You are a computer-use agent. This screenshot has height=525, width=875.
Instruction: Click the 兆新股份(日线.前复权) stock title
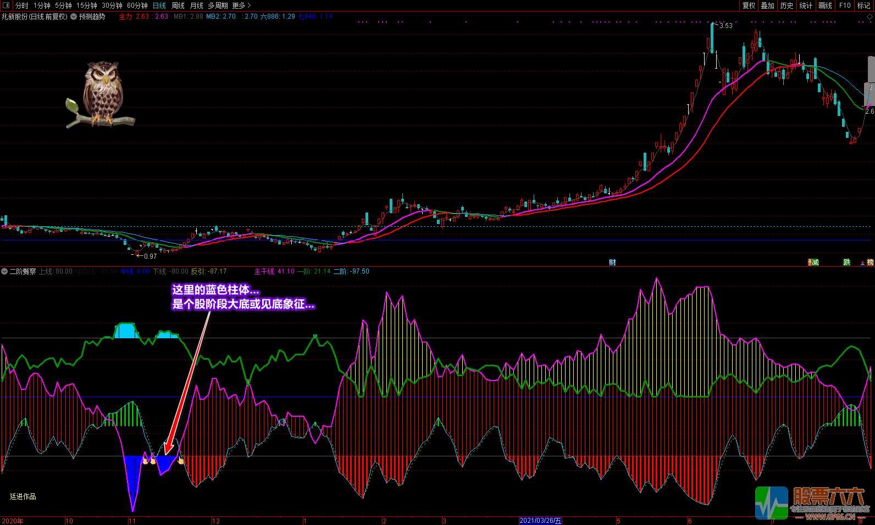tap(35, 16)
